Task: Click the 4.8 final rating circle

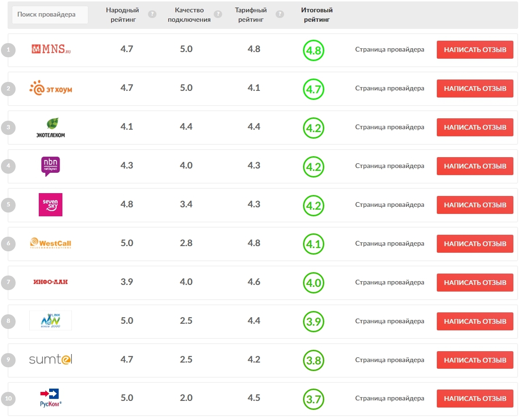Action: coord(313,51)
